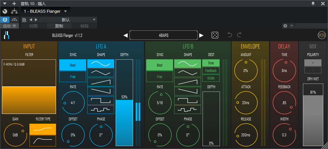Click the LFO A depth slider
Screen dimensions: 328x149
124,103
